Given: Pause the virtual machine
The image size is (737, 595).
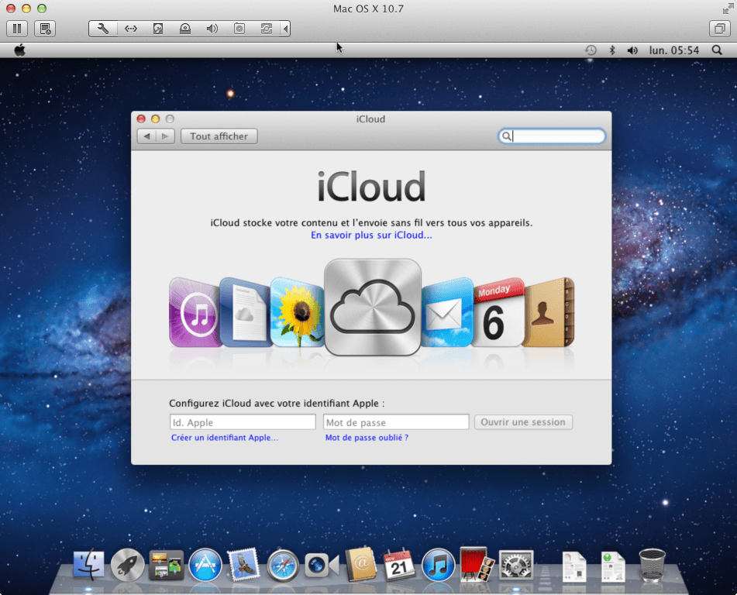Looking at the screenshot, I should [17, 29].
